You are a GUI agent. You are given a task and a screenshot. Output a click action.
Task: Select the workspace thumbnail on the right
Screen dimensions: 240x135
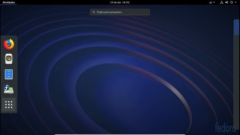237,27
